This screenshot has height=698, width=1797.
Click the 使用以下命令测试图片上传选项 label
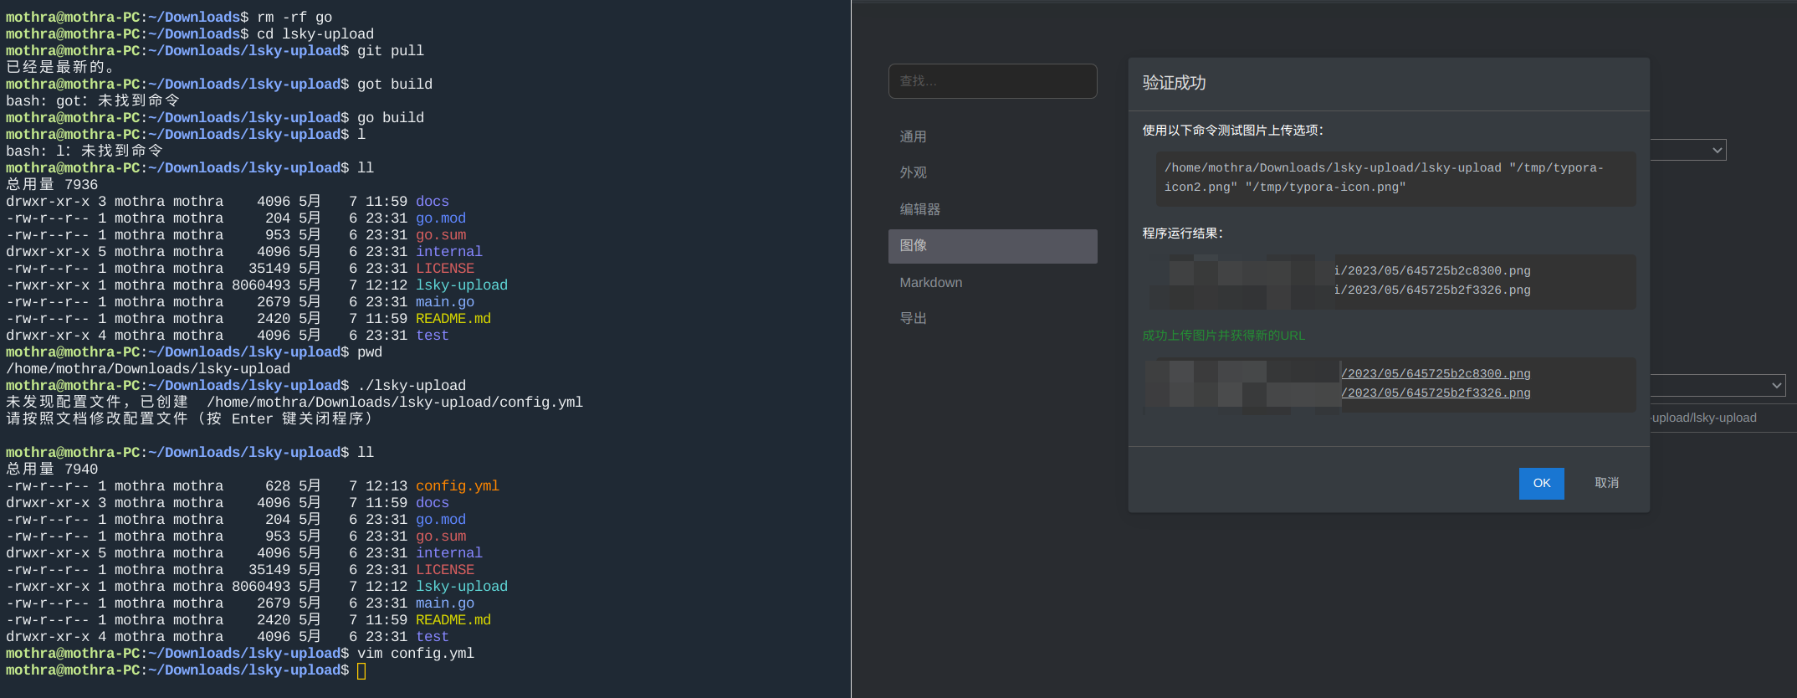pos(1232,131)
